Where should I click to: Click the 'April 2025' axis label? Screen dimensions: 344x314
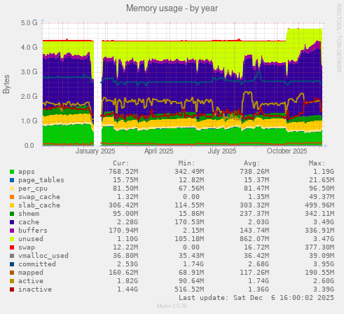click(158, 151)
